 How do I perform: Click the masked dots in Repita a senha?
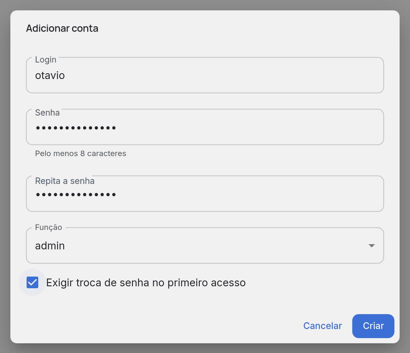(x=76, y=195)
